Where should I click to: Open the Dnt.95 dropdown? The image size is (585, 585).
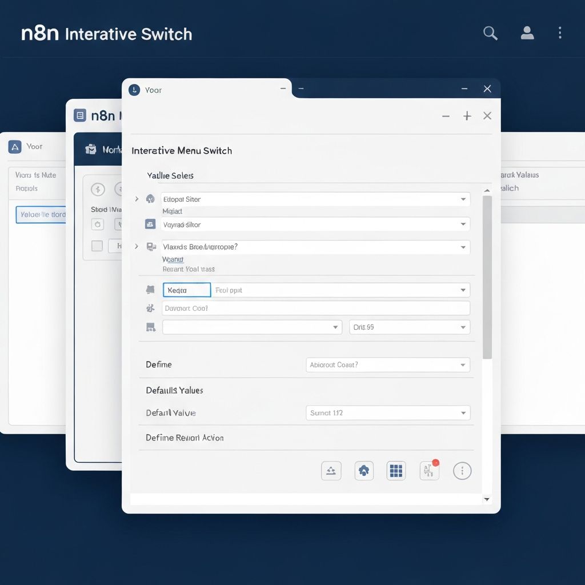pyautogui.click(x=409, y=327)
